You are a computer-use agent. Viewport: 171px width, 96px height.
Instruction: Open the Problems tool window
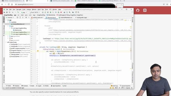[16, 86]
